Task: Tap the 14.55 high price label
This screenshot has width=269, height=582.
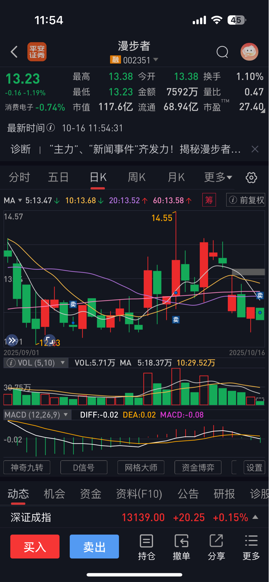Action: pyautogui.click(x=162, y=218)
